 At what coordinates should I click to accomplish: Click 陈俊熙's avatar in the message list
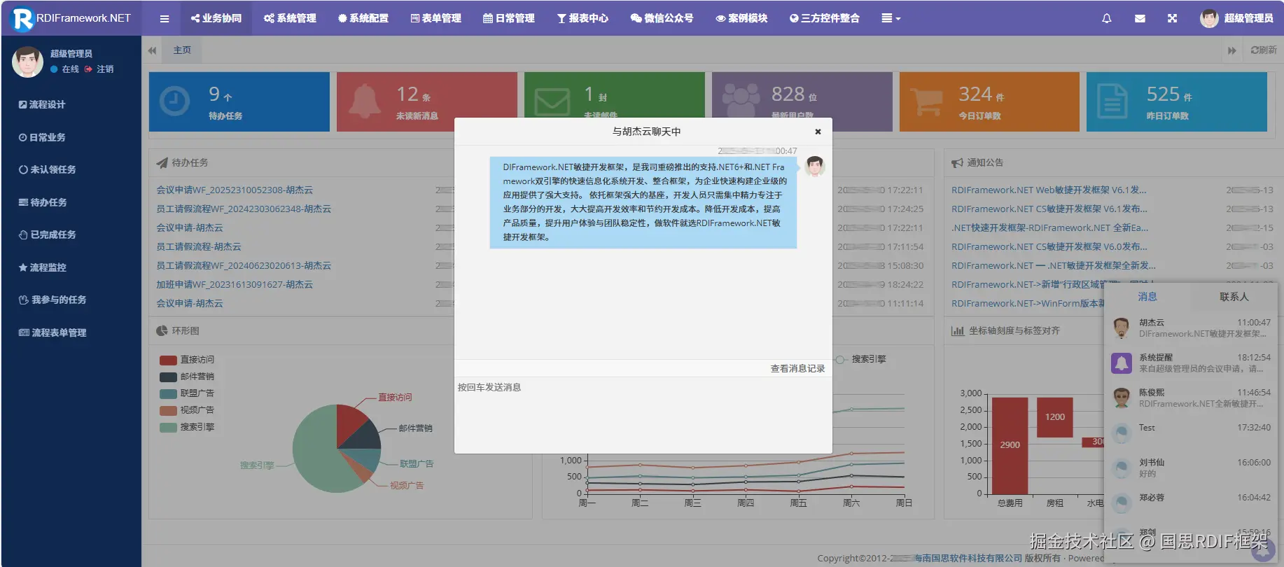point(1122,398)
